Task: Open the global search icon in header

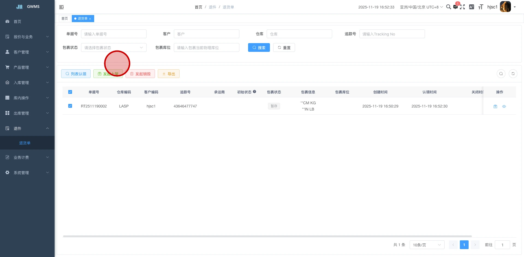Action: (448, 7)
